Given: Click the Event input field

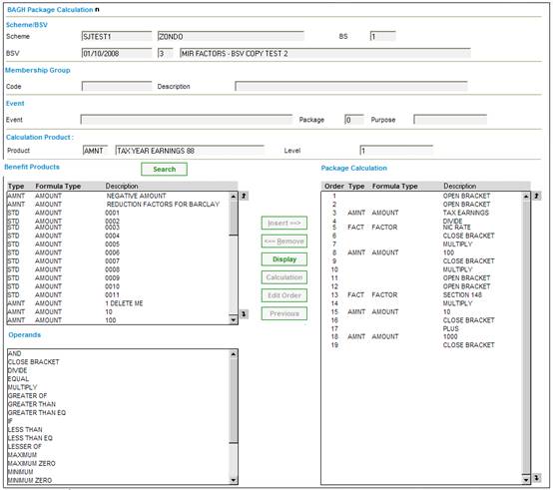Looking at the screenshot, I should (187, 120).
